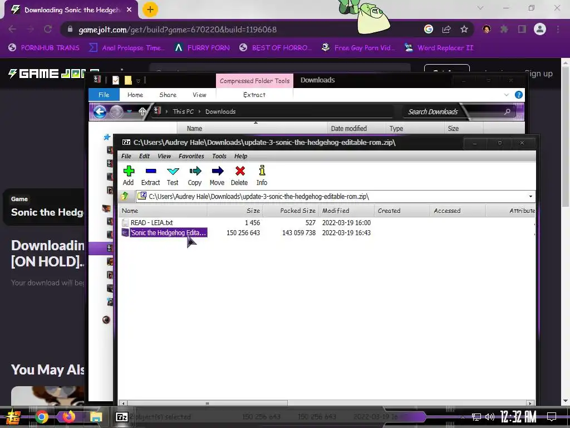Open the Explorer View ribbon tab

click(200, 95)
